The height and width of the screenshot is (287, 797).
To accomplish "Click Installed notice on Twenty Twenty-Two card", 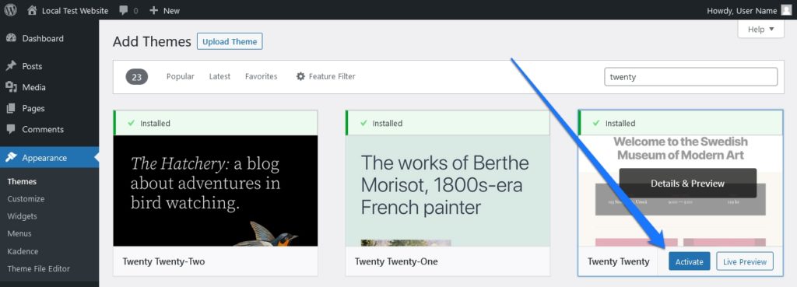I will click(216, 123).
